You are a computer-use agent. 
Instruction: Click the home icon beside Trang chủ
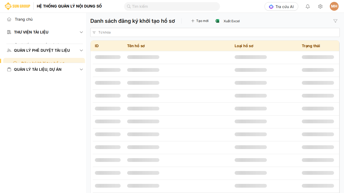[x=9, y=19]
